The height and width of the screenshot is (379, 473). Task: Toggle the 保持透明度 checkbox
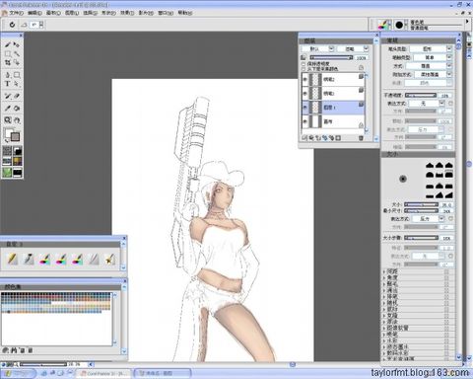pyautogui.click(x=304, y=64)
